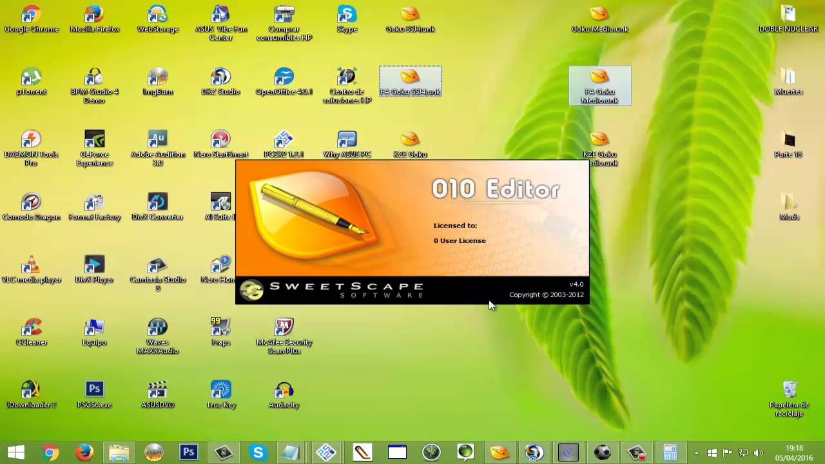Select the JDownloader 2 shortcut
825x464 pixels.
pyautogui.click(x=31, y=394)
